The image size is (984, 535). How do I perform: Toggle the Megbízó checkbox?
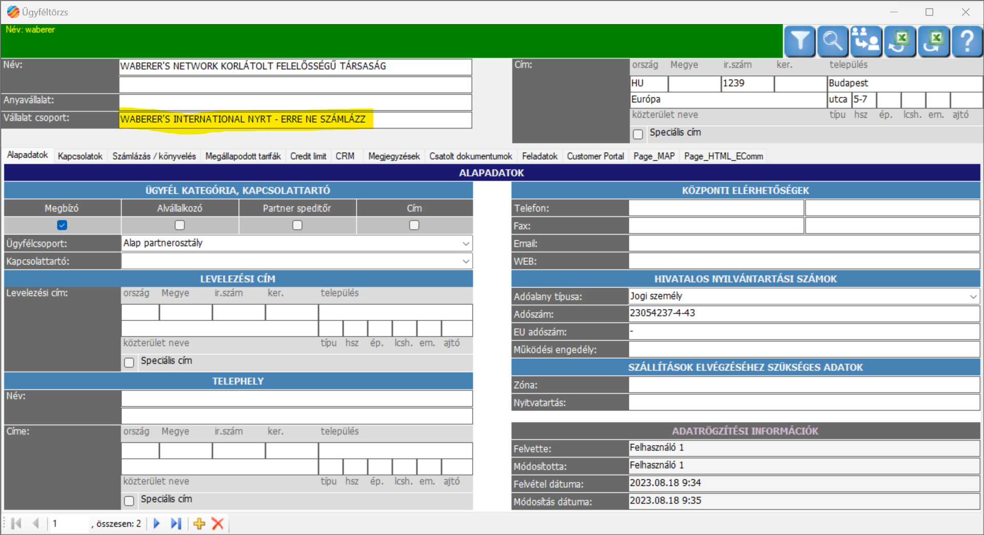[x=62, y=225]
